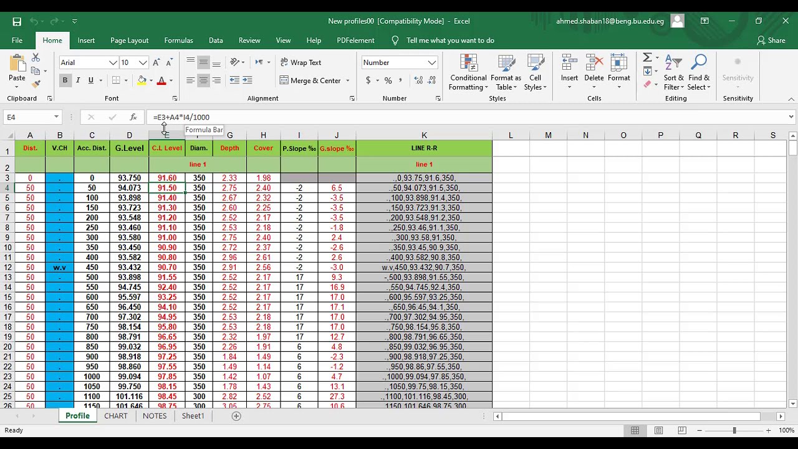This screenshot has width=798, height=449.
Task: Toggle middle vertical alignment
Action: pyautogui.click(x=203, y=62)
